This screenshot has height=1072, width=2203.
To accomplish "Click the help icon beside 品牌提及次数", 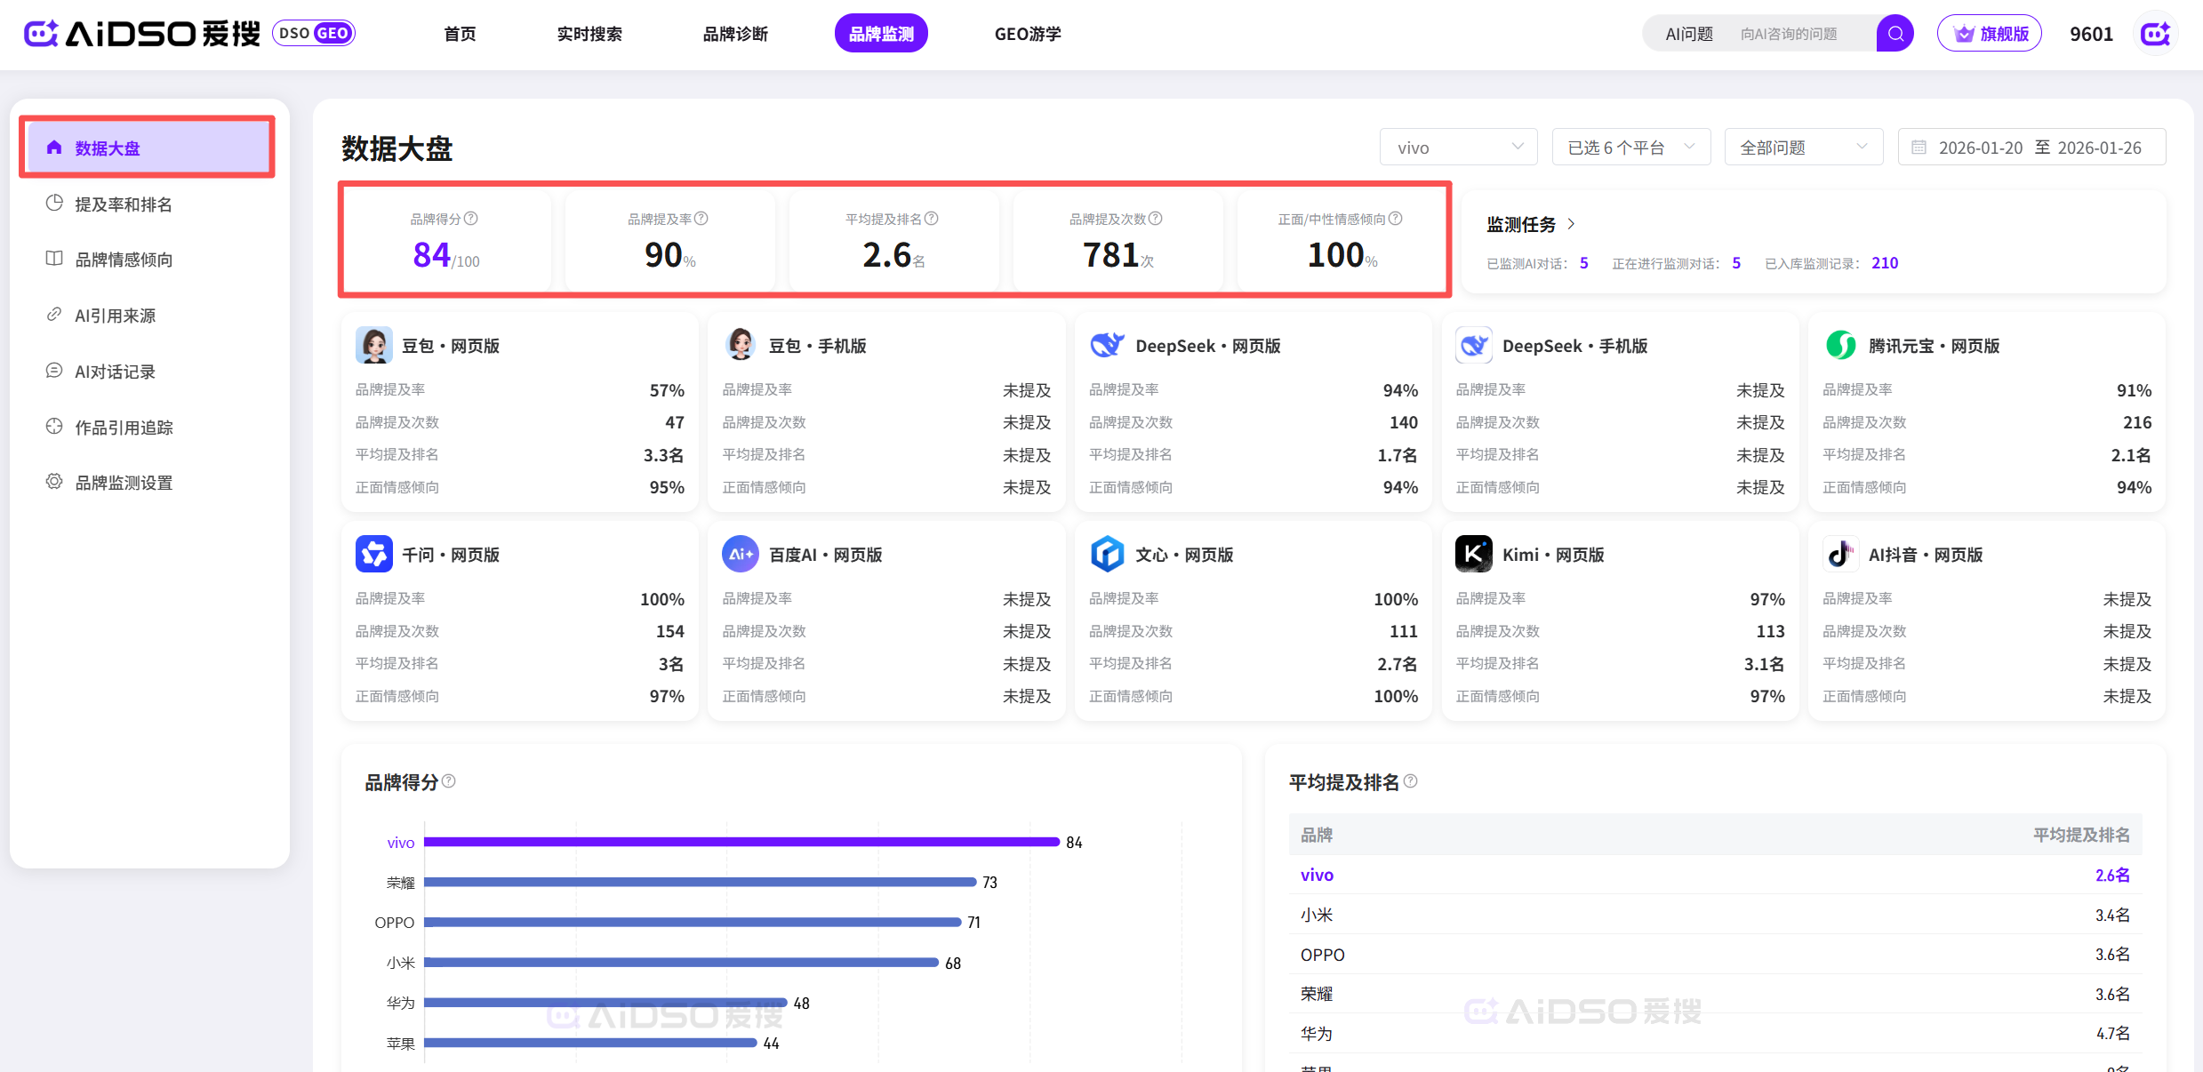I will tap(1156, 219).
